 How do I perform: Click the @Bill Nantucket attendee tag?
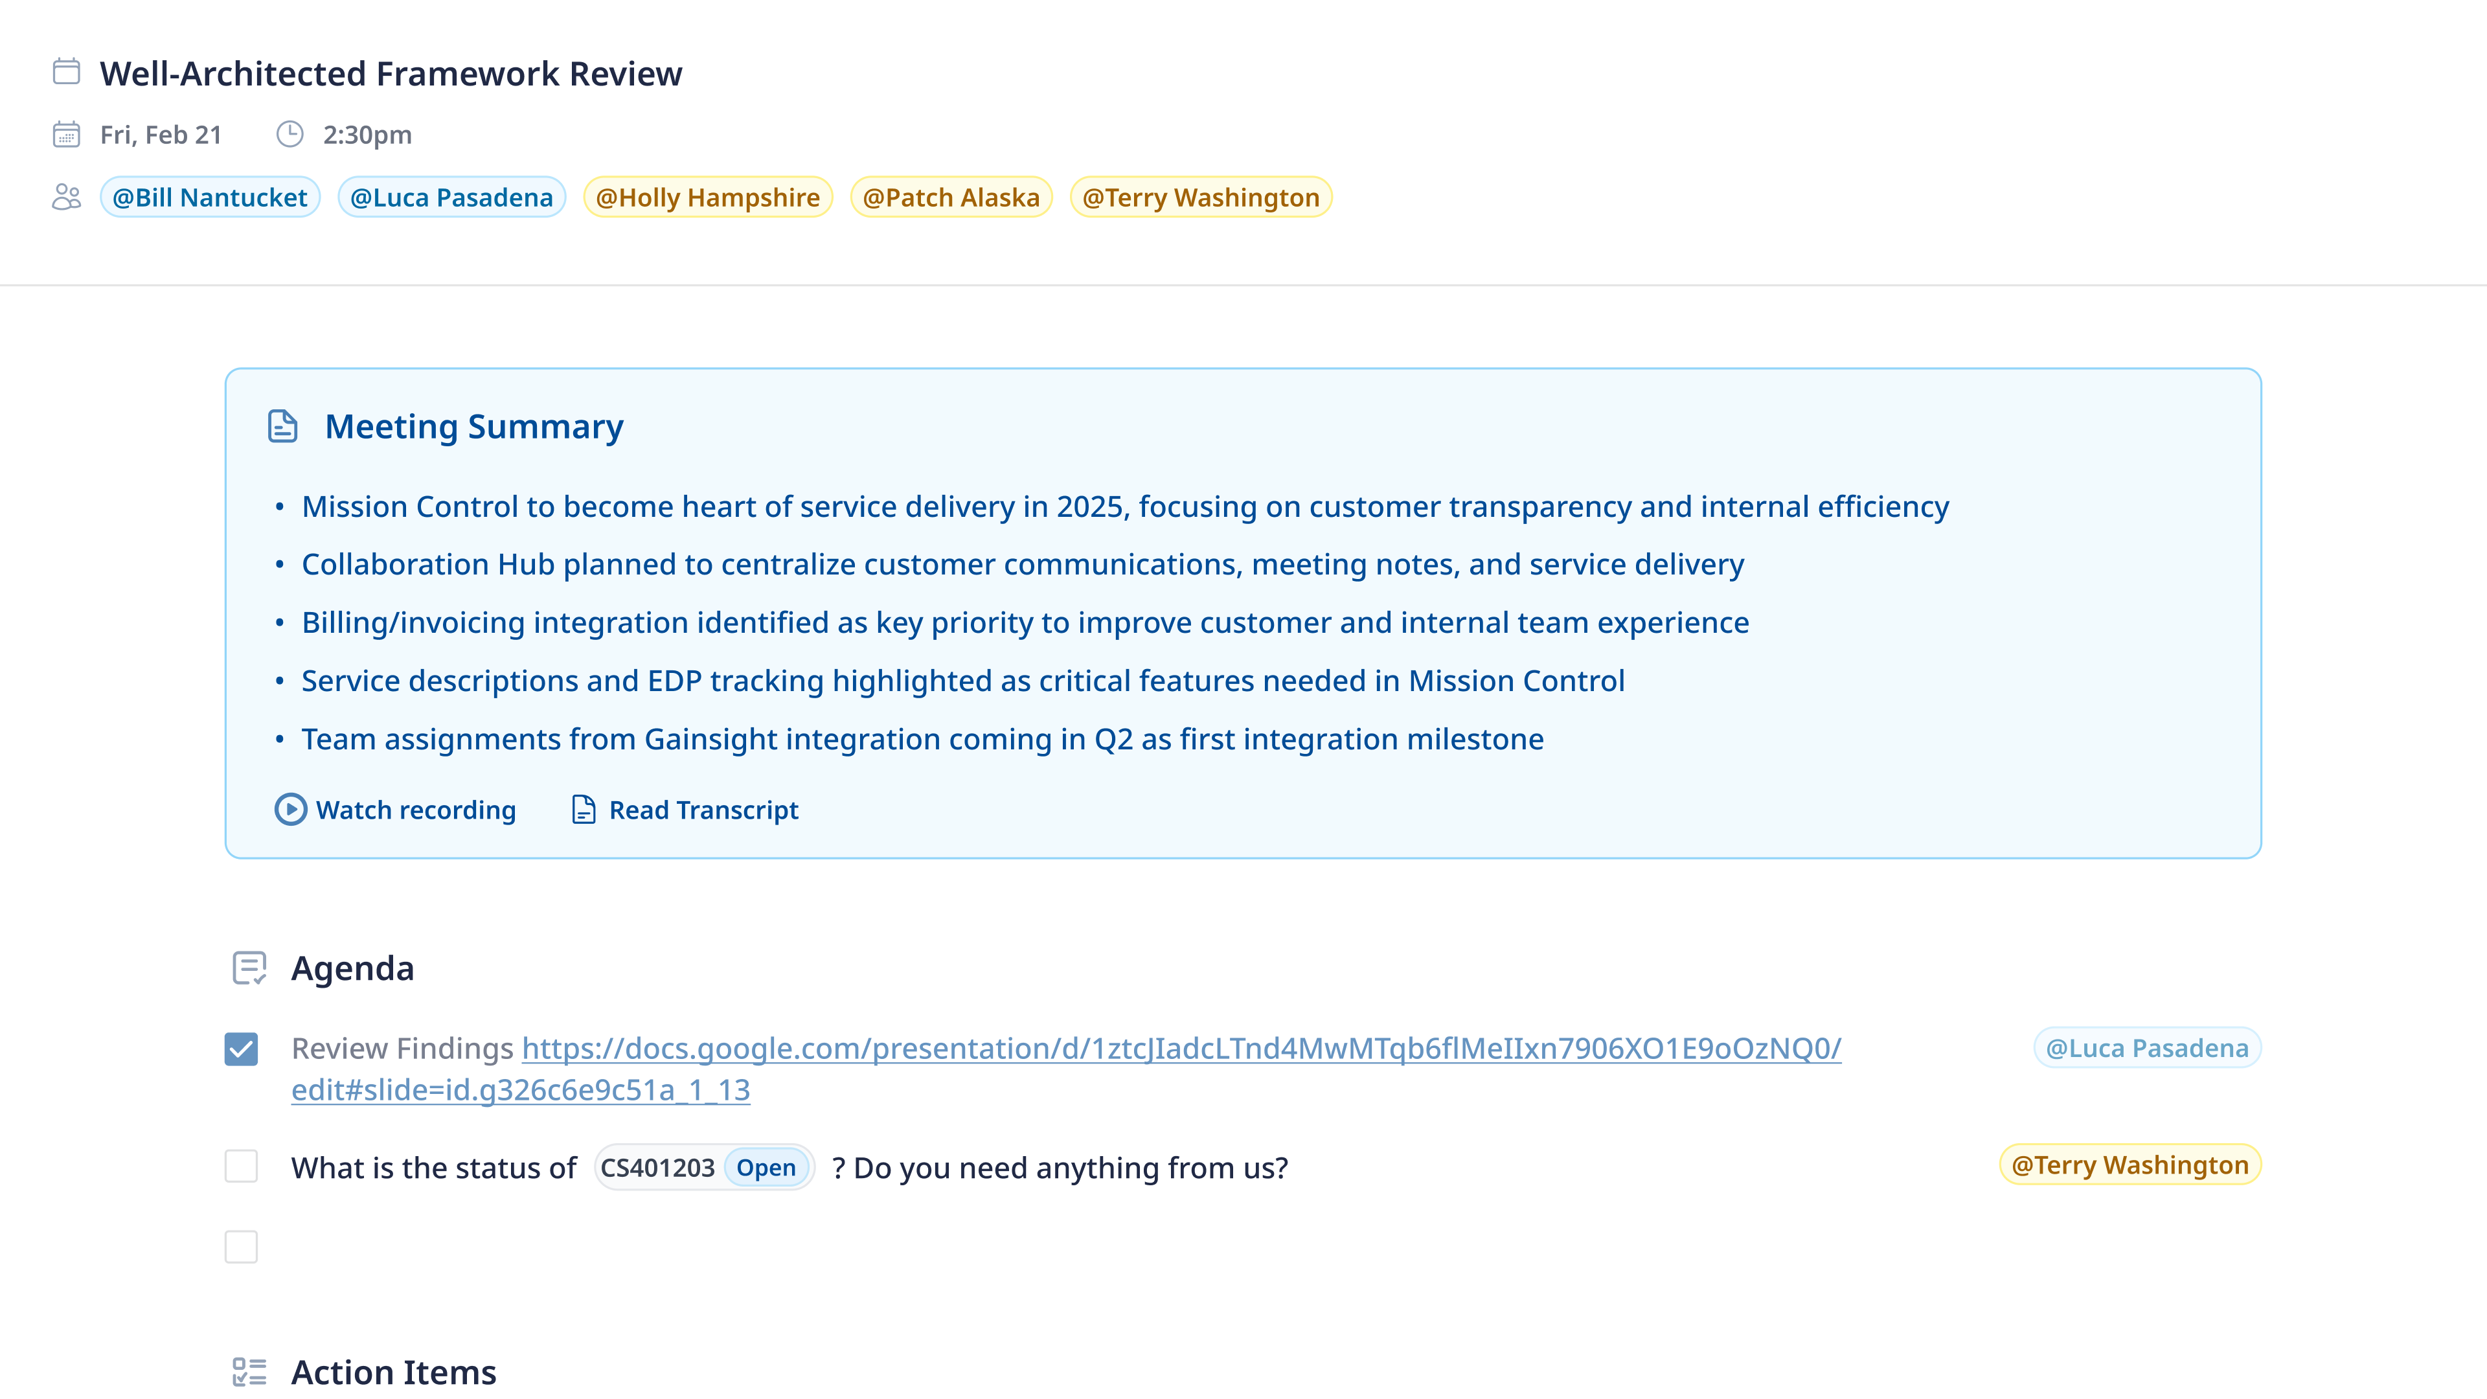tap(209, 197)
